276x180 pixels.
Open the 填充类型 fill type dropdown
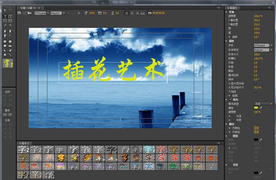click(x=263, y=103)
